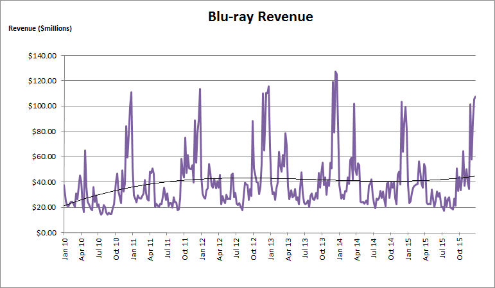Click the $140.00 axis label
Screen dimensions: 495x288
click(42, 56)
